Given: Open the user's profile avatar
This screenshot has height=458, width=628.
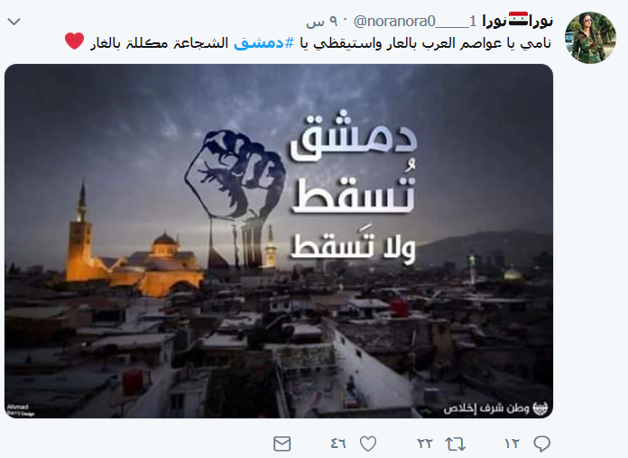Looking at the screenshot, I should tap(590, 38).
